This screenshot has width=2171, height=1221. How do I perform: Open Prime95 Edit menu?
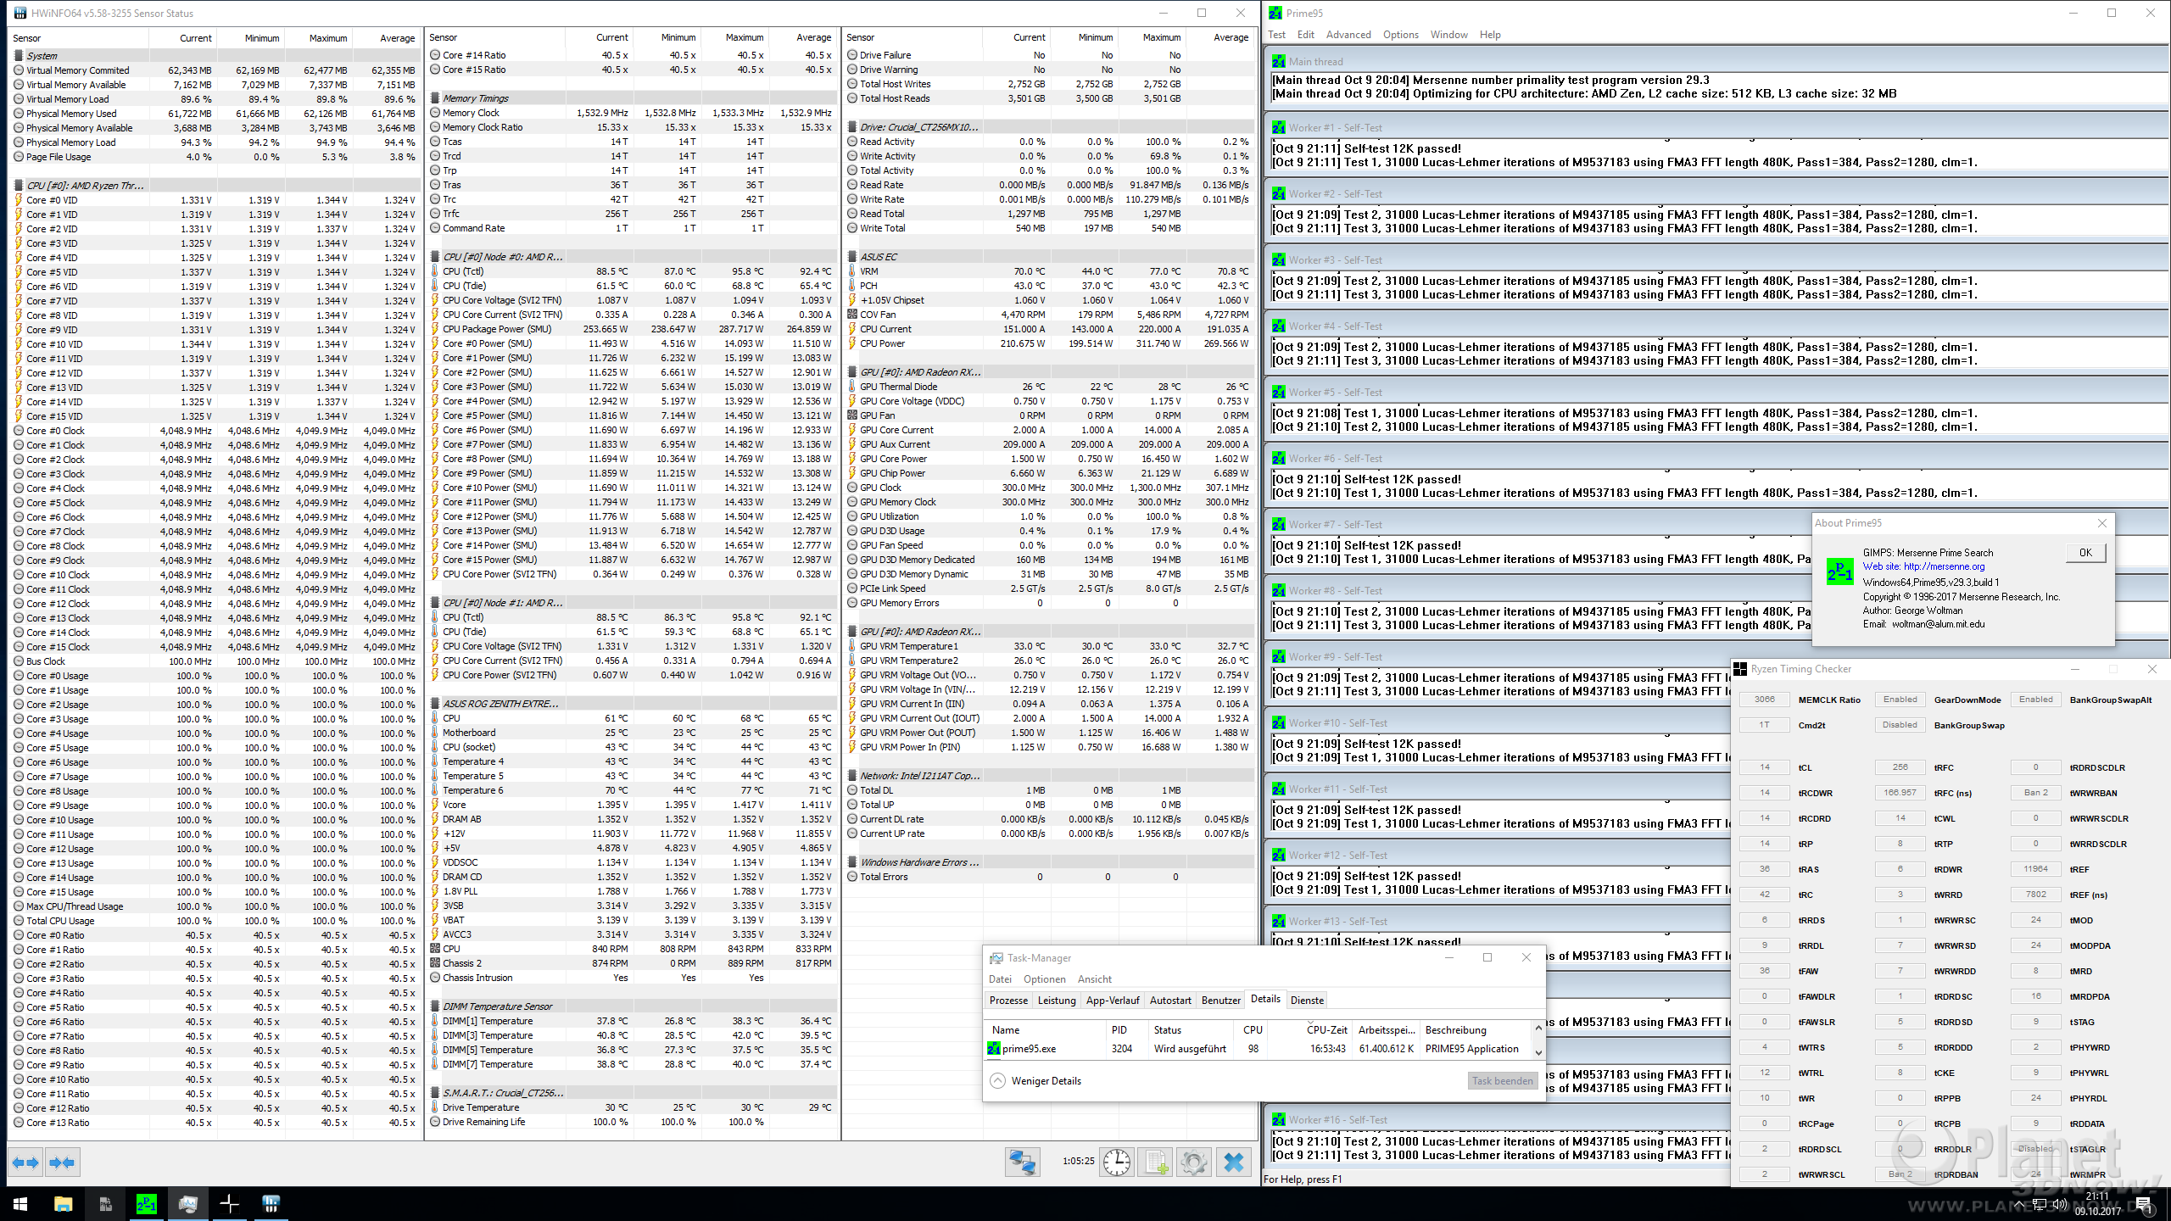click(1306, 35)
